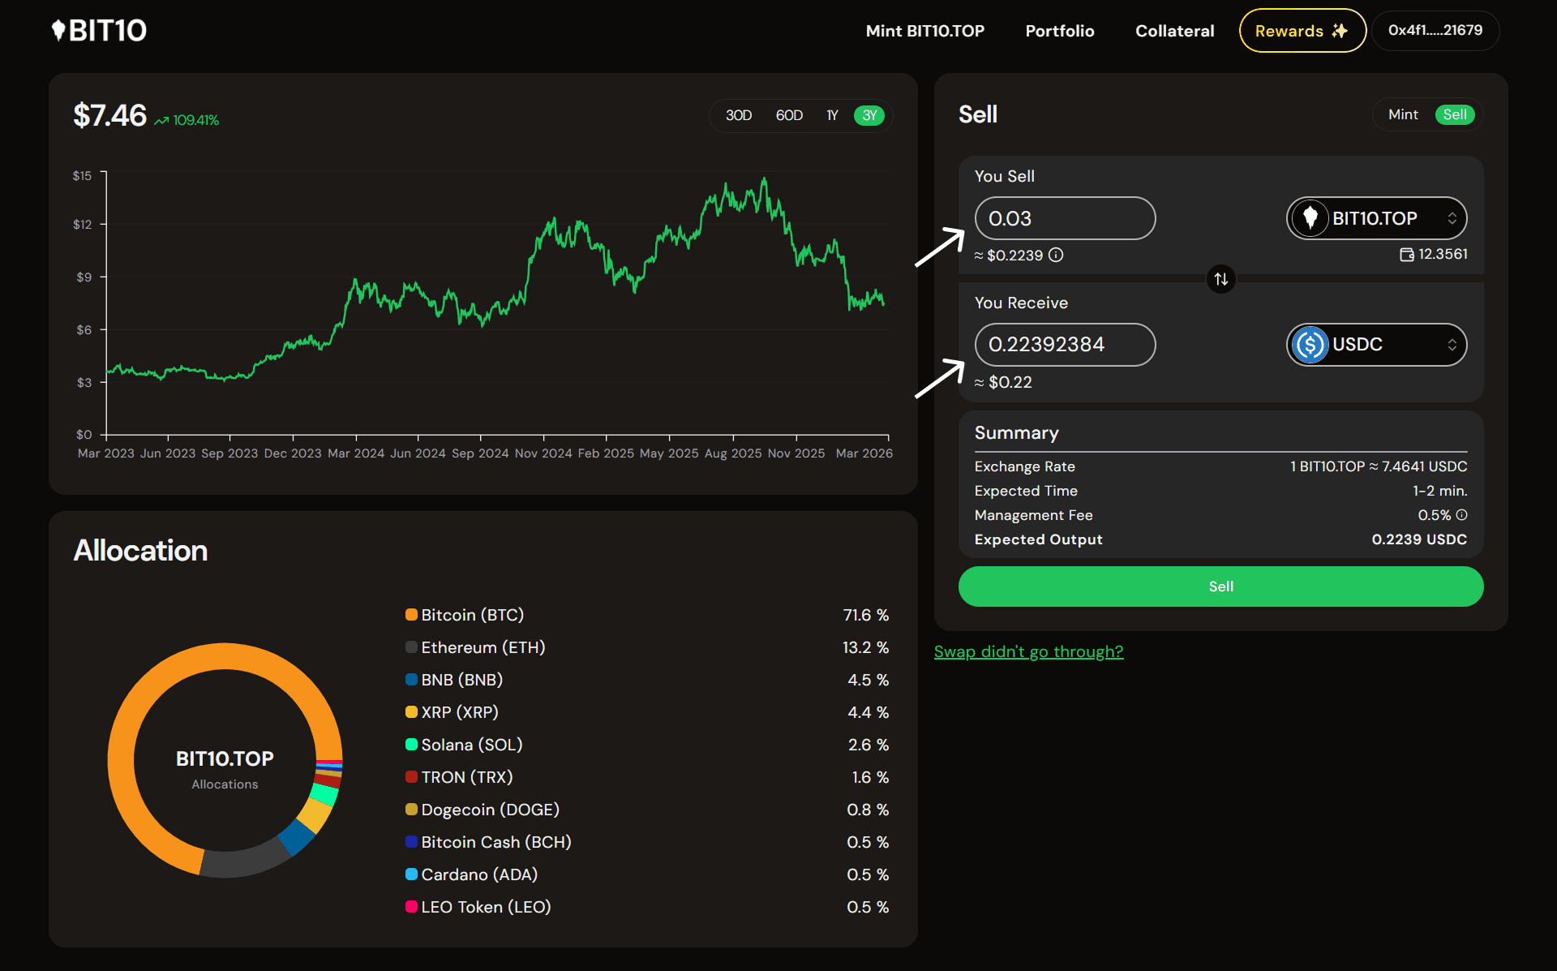
Task: Click the USDC coin icon
Action: [1310, 345]
